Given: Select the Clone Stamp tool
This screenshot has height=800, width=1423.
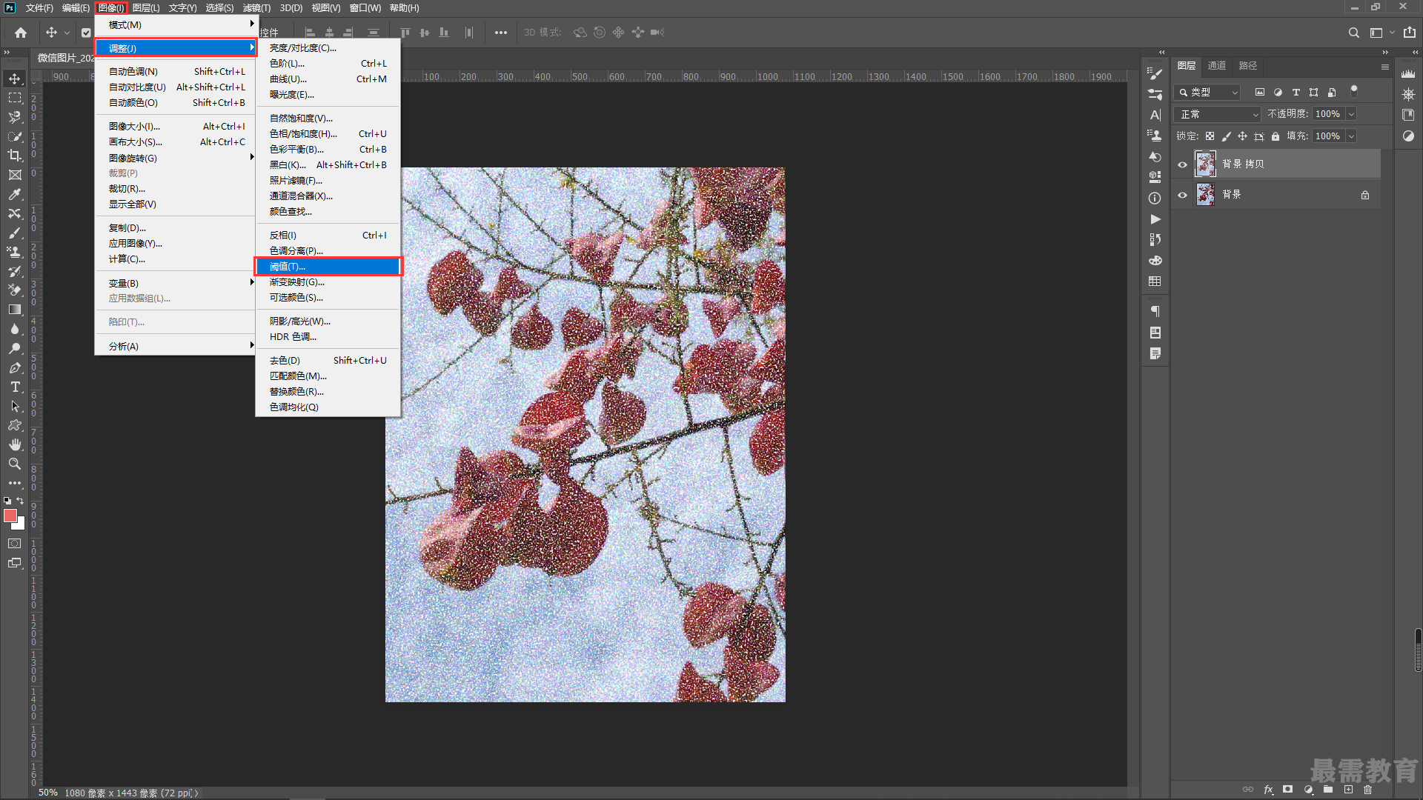Looking at the screenshot, I should click(15, 252).
